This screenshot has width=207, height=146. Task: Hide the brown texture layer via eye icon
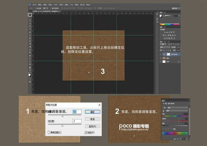pos(161,58)
